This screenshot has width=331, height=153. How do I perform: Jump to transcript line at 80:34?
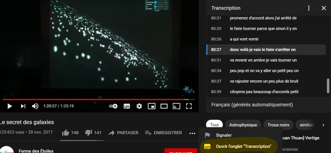pyautogui.click(x=266, y=71)
